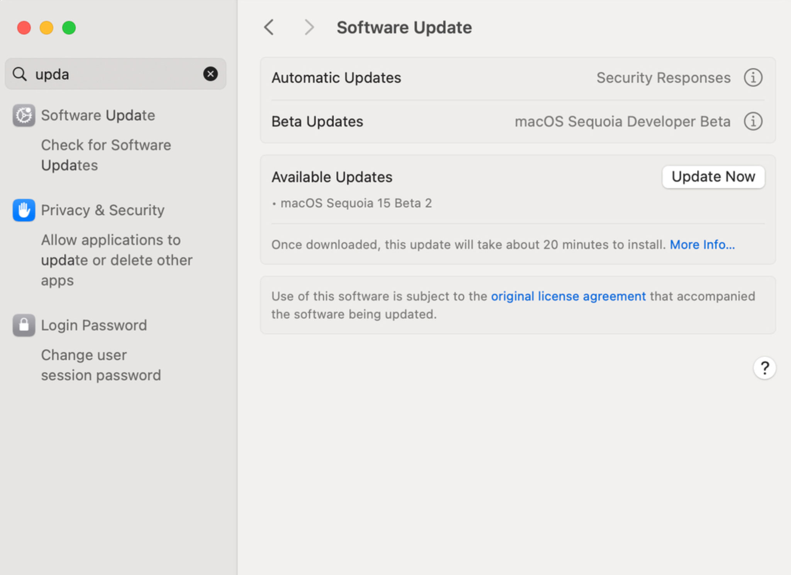
Task: Minimize the window with the yellow button
Action: pyautogui.click(x=46, y=28)
